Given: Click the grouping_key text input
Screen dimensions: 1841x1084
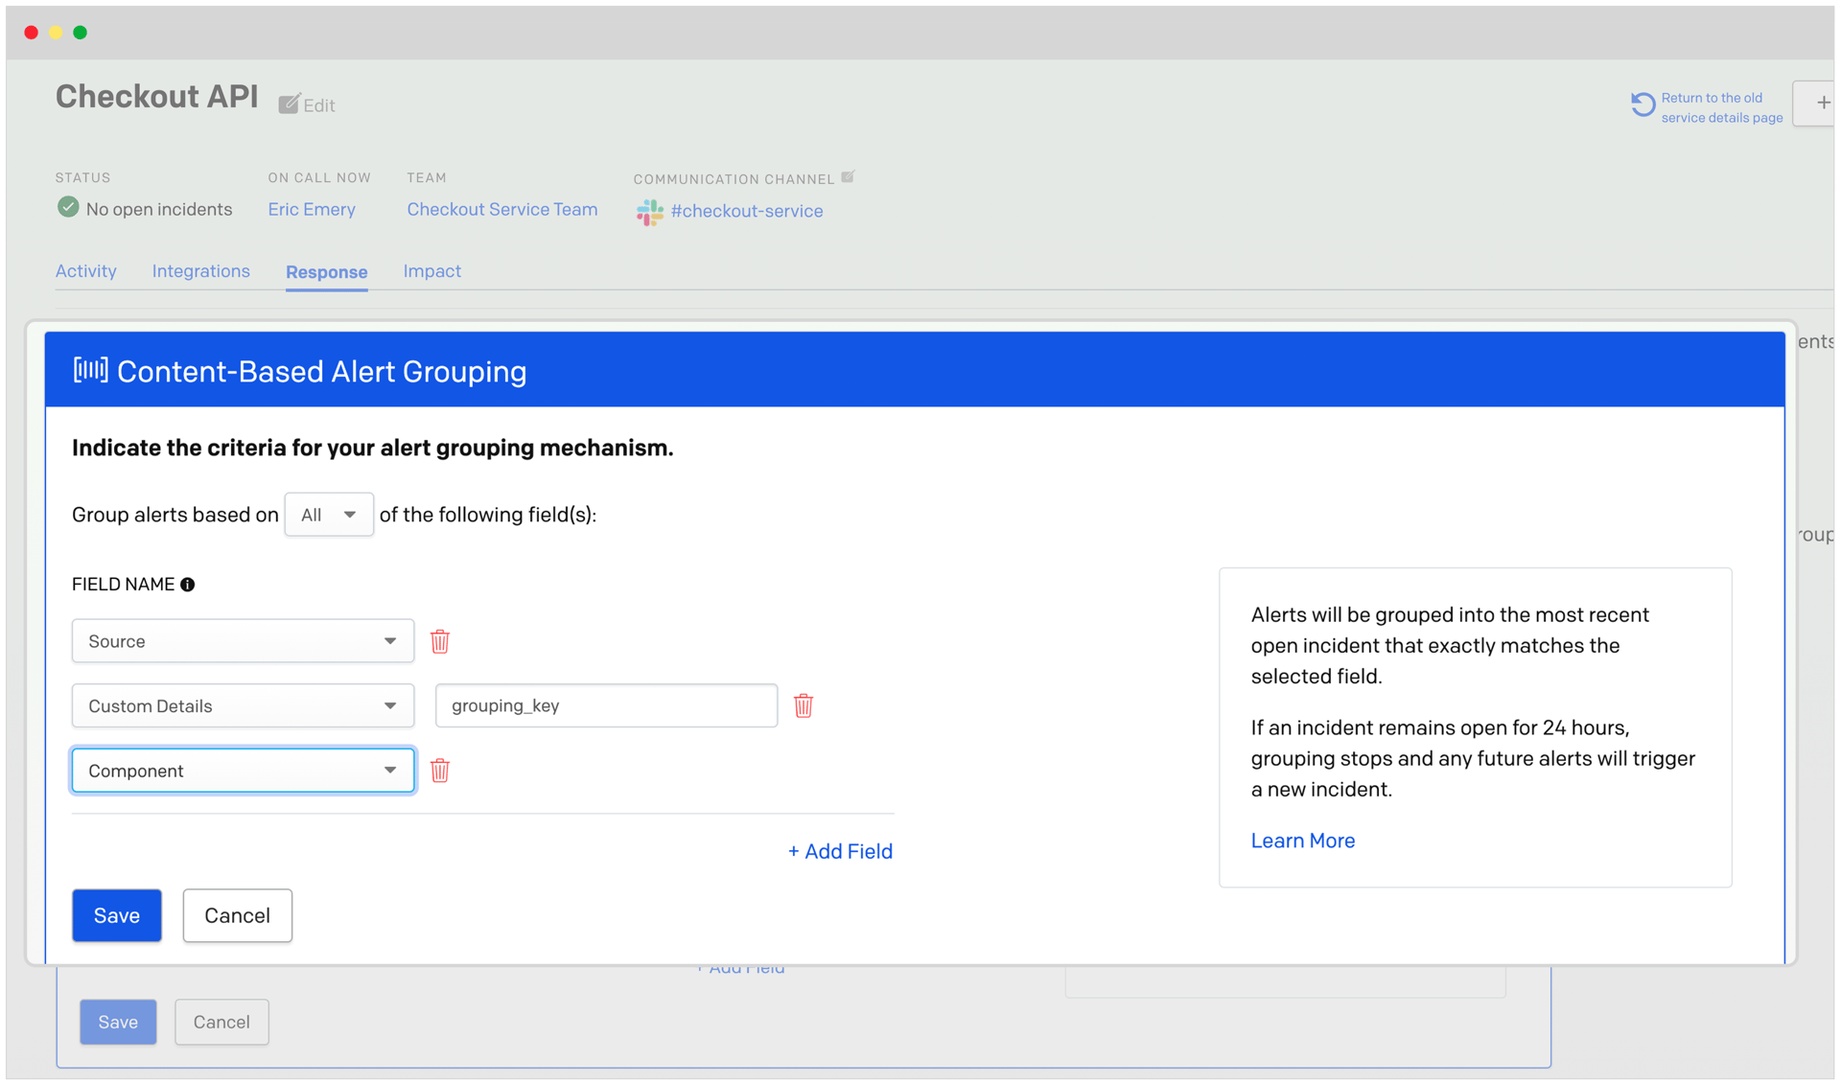Looking at the screenshot, I should pyautogui.click(x=606, y=706).
